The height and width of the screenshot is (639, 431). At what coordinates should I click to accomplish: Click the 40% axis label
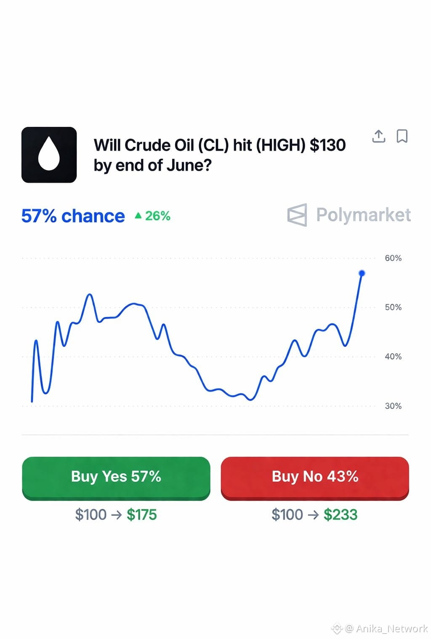393,357
